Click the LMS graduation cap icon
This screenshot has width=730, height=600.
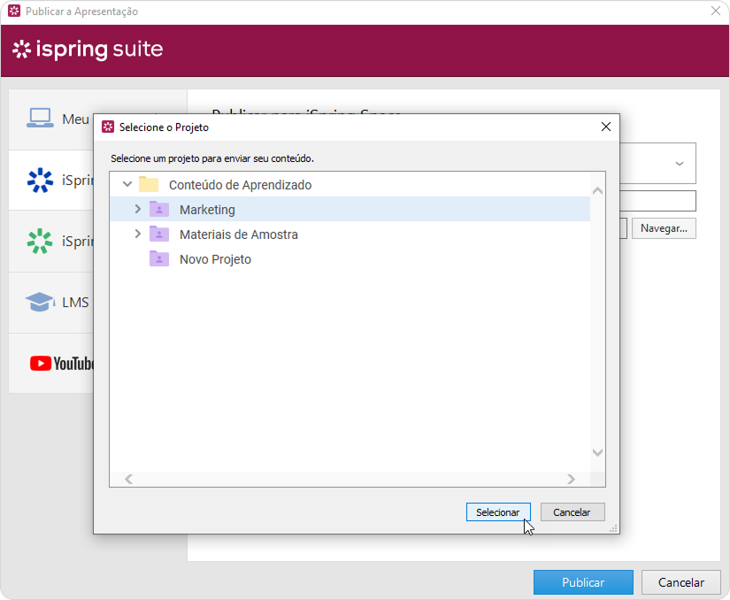[40, 302]
